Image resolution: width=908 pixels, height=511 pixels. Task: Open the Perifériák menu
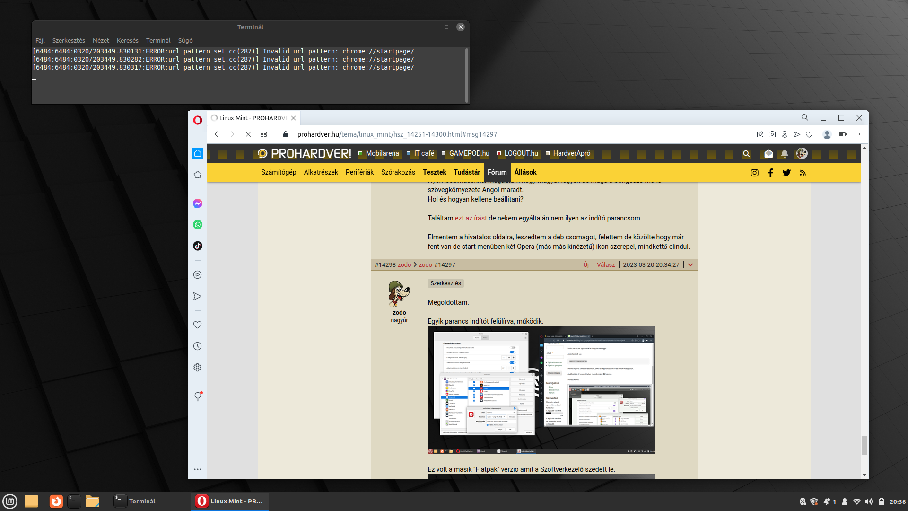click(x=359, y=172)
